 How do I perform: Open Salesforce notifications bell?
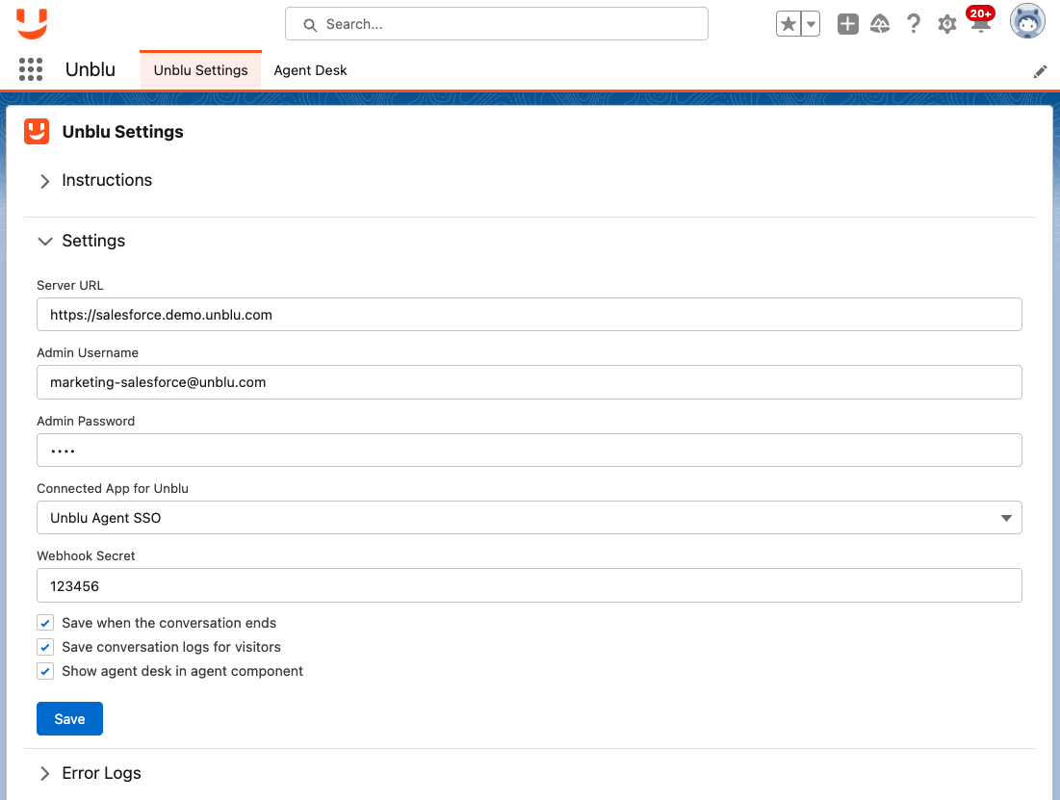[x=980, y=24]
